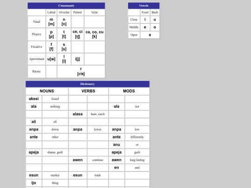The height and width of the screenshot is (188, 251).
Task: Select vowel i in the Vowels table
Action: [145, 19]
